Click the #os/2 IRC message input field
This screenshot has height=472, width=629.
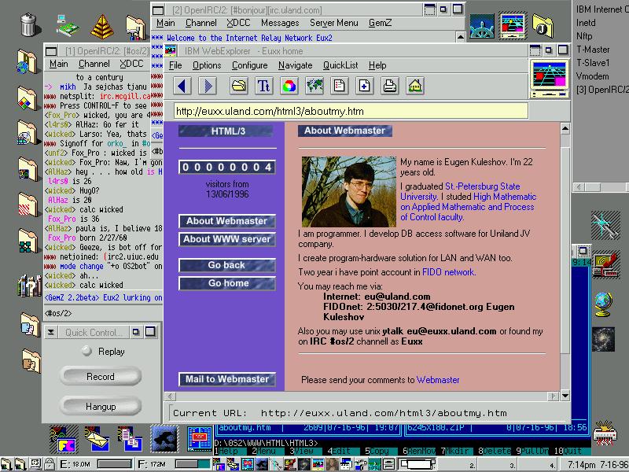pyautogui.click(x=103, y=313)
